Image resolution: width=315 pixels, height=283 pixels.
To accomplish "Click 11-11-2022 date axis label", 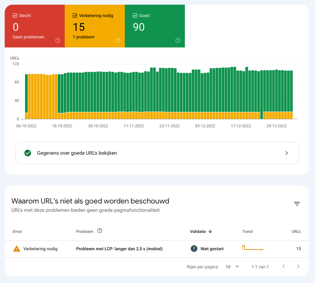I will click(x=134, y=126).
